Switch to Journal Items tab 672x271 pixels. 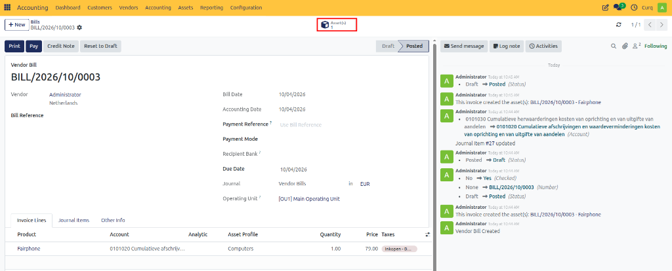[x=73, y=220]
